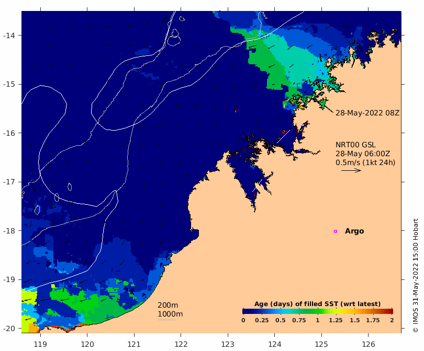Click the latitude axis label '-15'
Viewport: 424px width, 351px height.
[9, 84]
